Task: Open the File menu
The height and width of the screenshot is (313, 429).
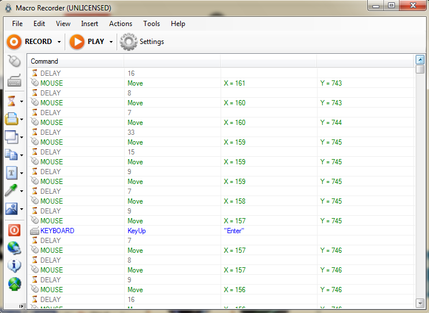Action: point(17,24)
